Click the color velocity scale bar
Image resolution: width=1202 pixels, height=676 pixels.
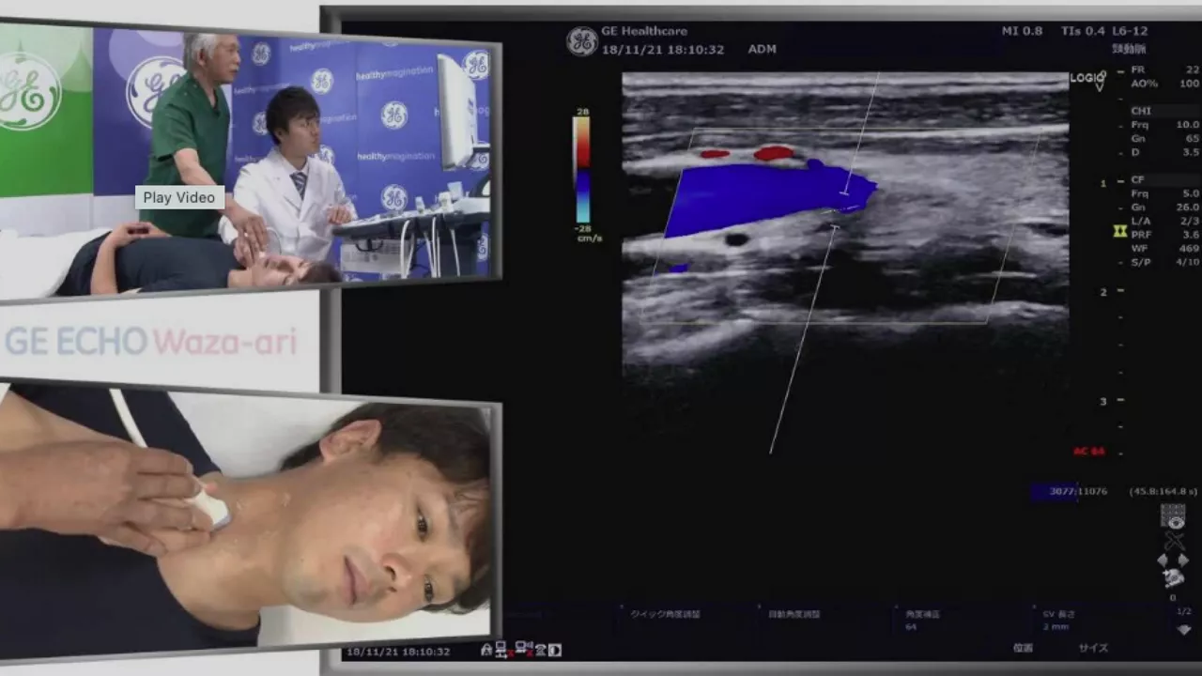(582, 169)
